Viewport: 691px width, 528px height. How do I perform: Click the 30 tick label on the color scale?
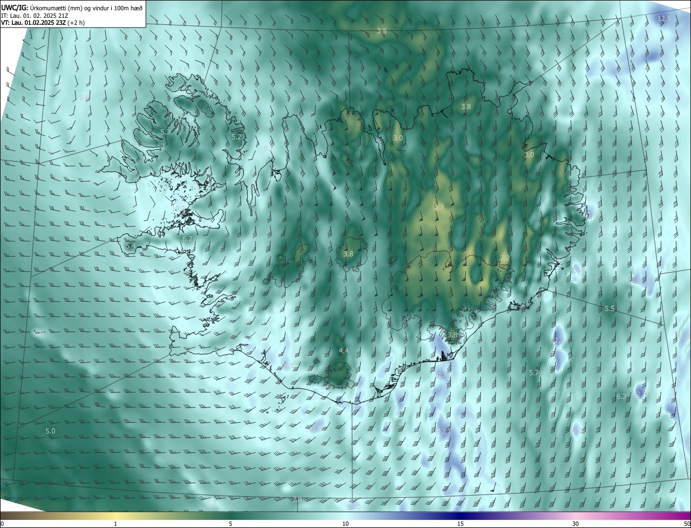click(x=575, y=524)
